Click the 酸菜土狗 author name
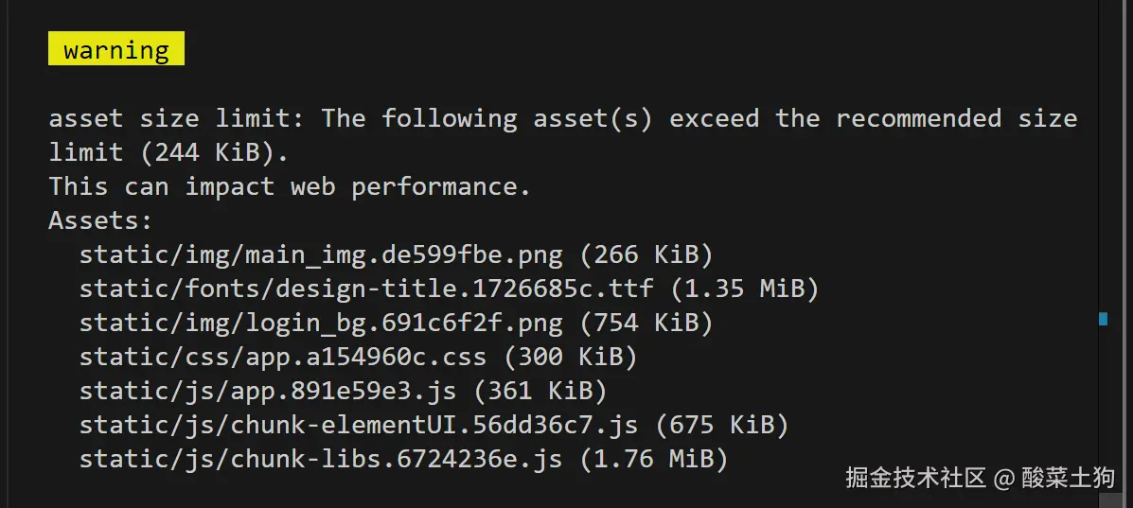 [x=1068, y=478]
